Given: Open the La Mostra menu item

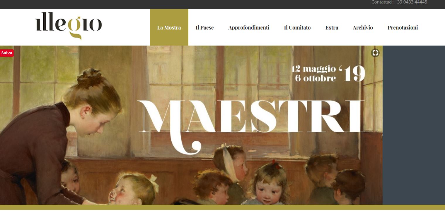Looking at the screenshot, I should click(169, 27).
